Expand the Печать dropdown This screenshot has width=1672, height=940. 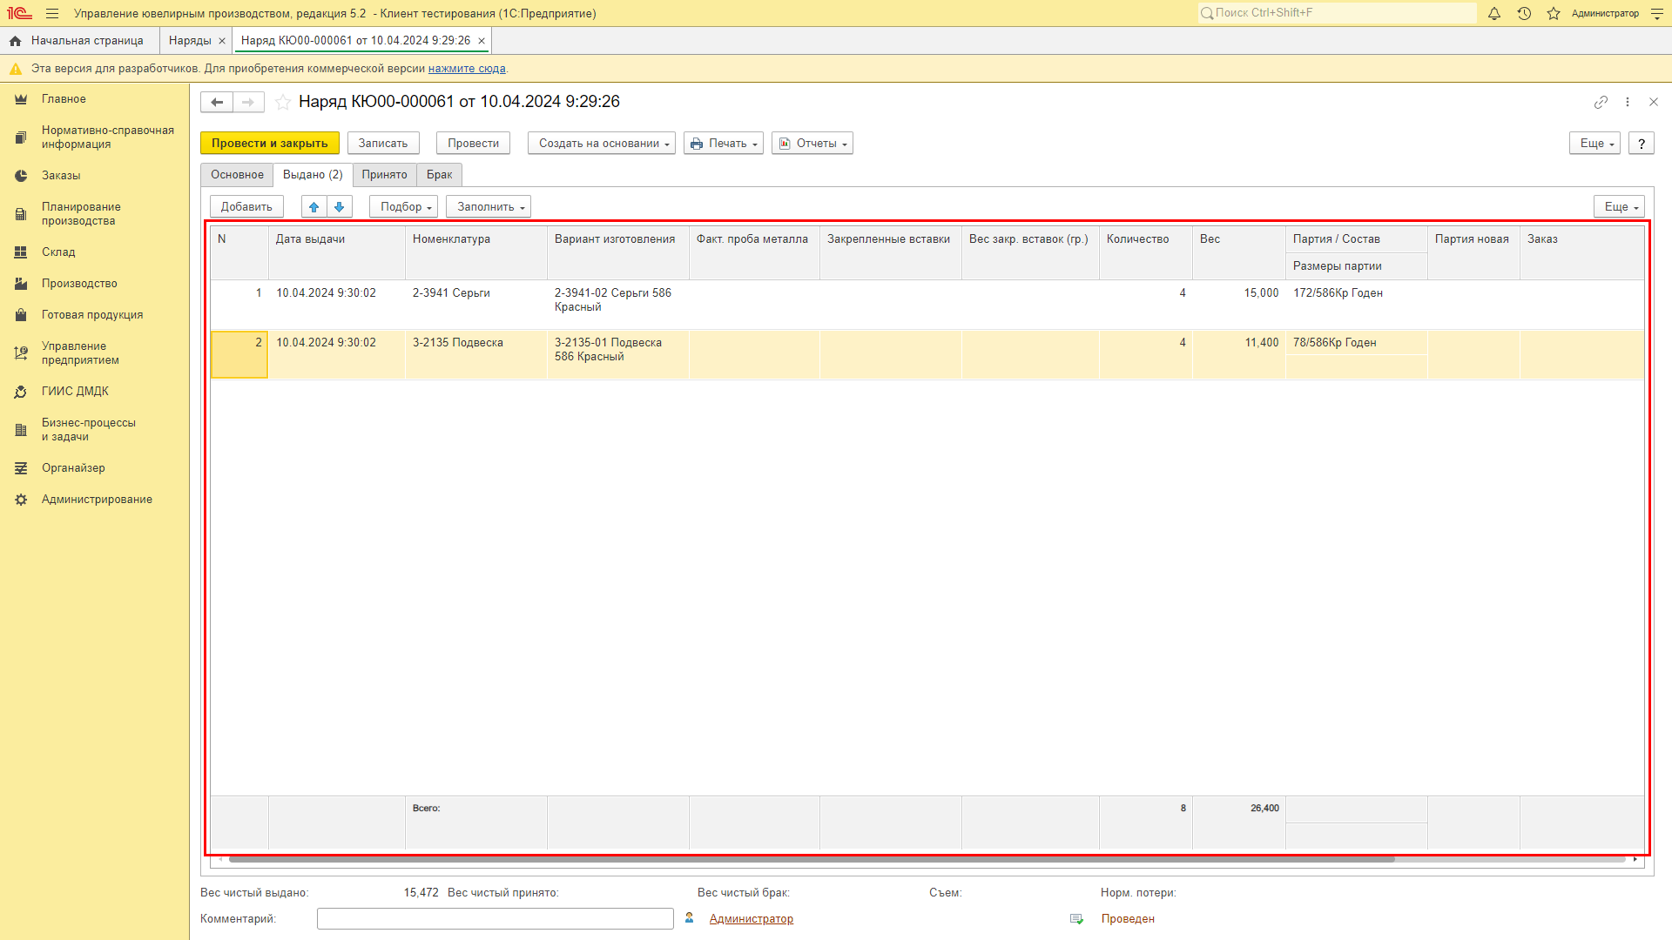724,144
